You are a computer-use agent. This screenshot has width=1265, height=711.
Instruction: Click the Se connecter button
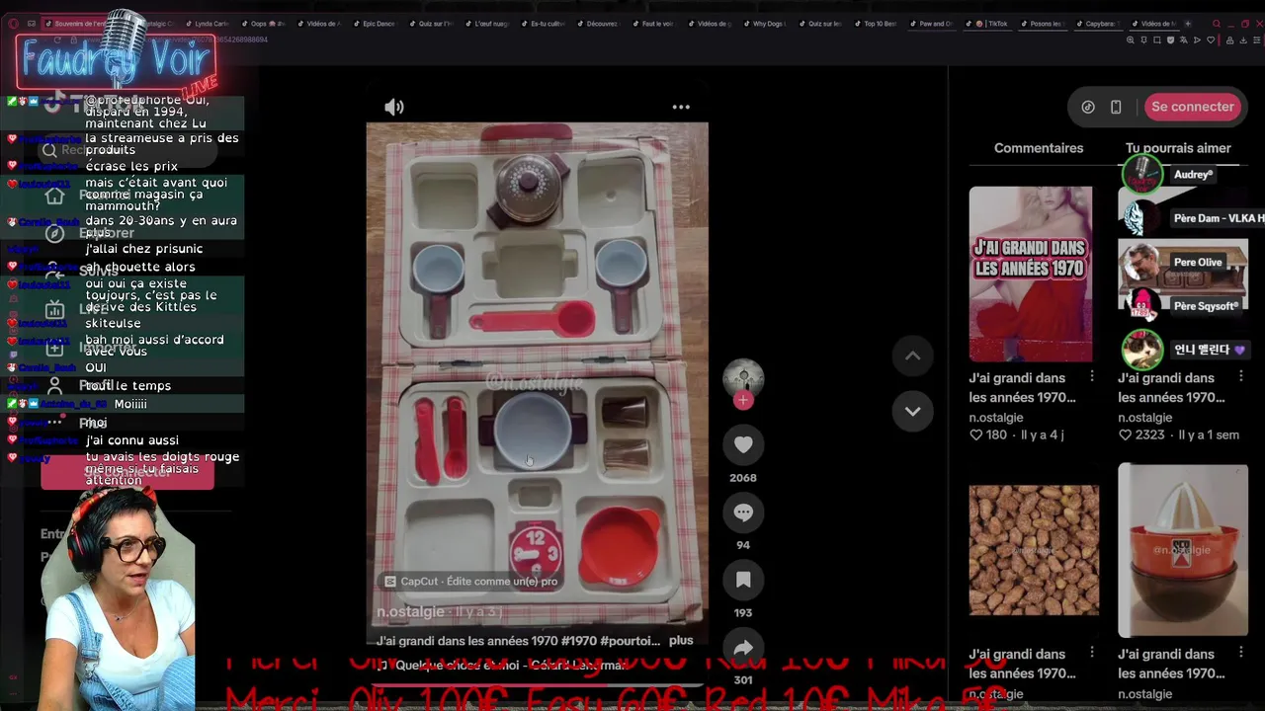1192,107
